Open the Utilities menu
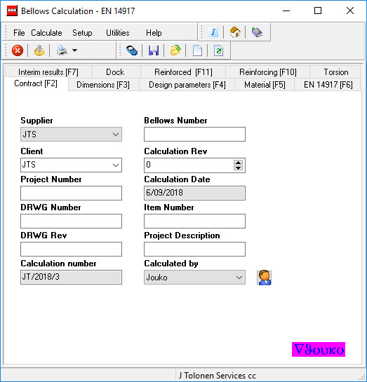 (117, 33)
